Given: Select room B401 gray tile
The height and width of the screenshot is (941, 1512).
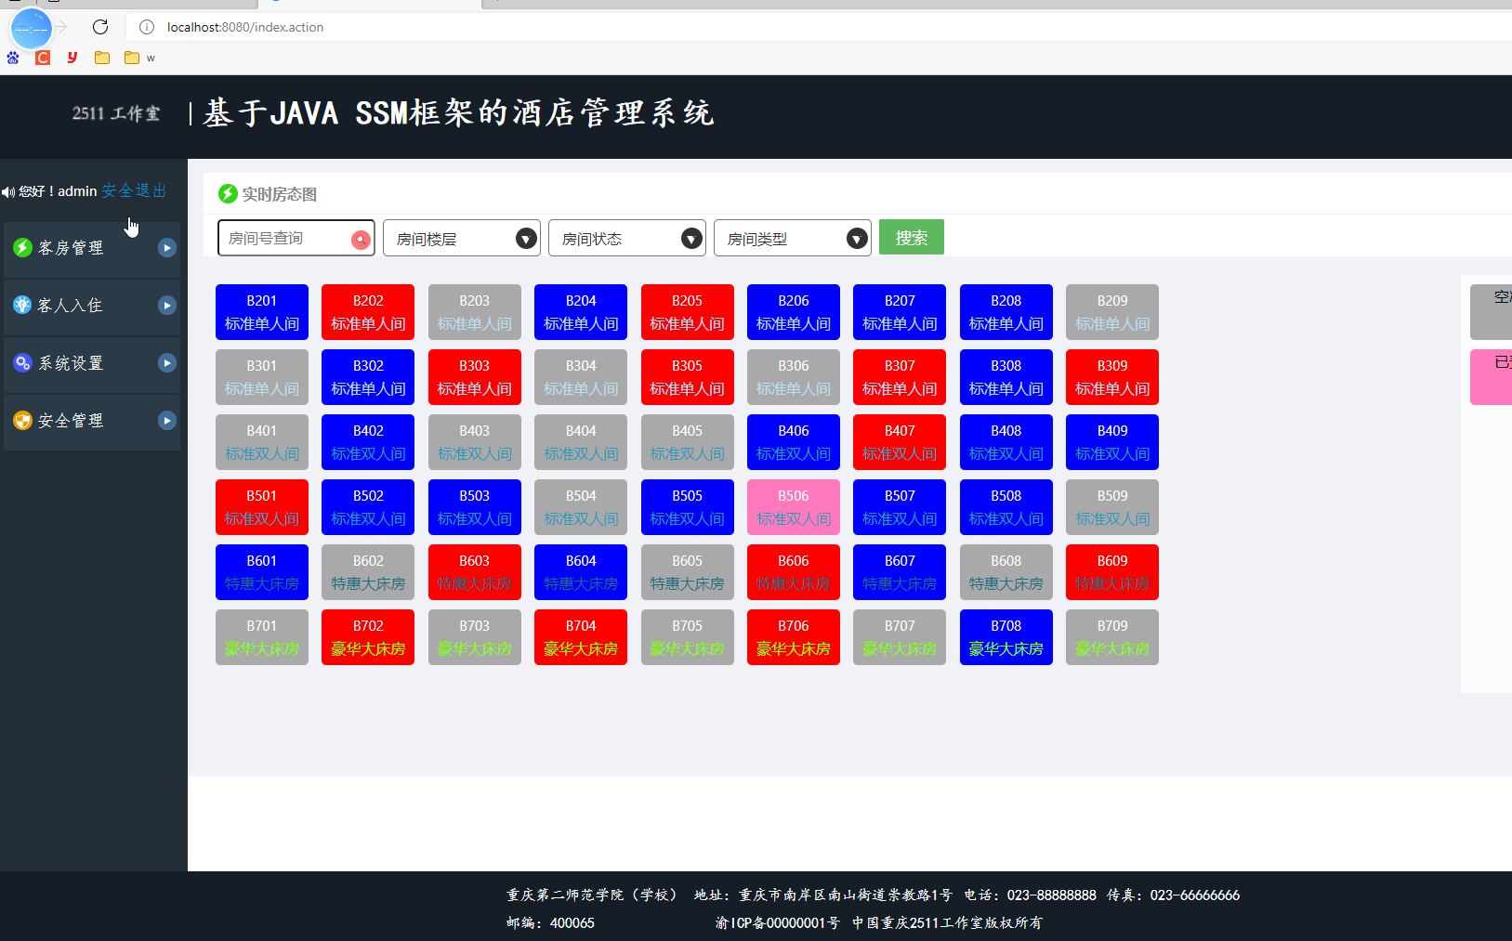Looking at the screenshot, I should [x=262, y=442].
